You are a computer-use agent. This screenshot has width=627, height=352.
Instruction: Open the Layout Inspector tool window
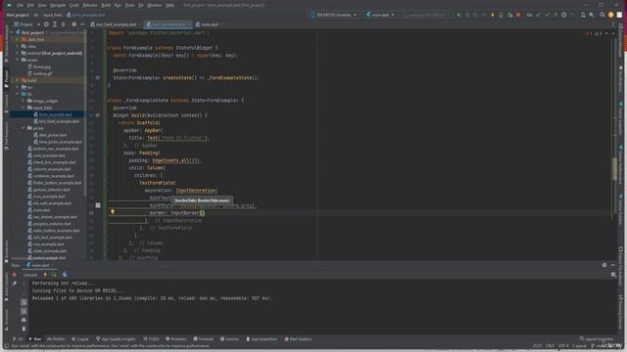point(597,339)
